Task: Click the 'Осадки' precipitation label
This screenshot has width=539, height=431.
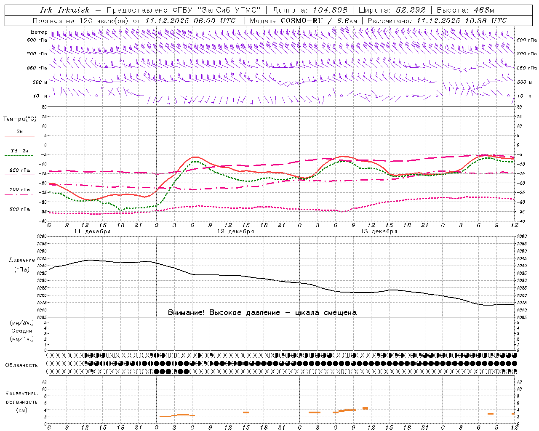Action: point(22,331)
